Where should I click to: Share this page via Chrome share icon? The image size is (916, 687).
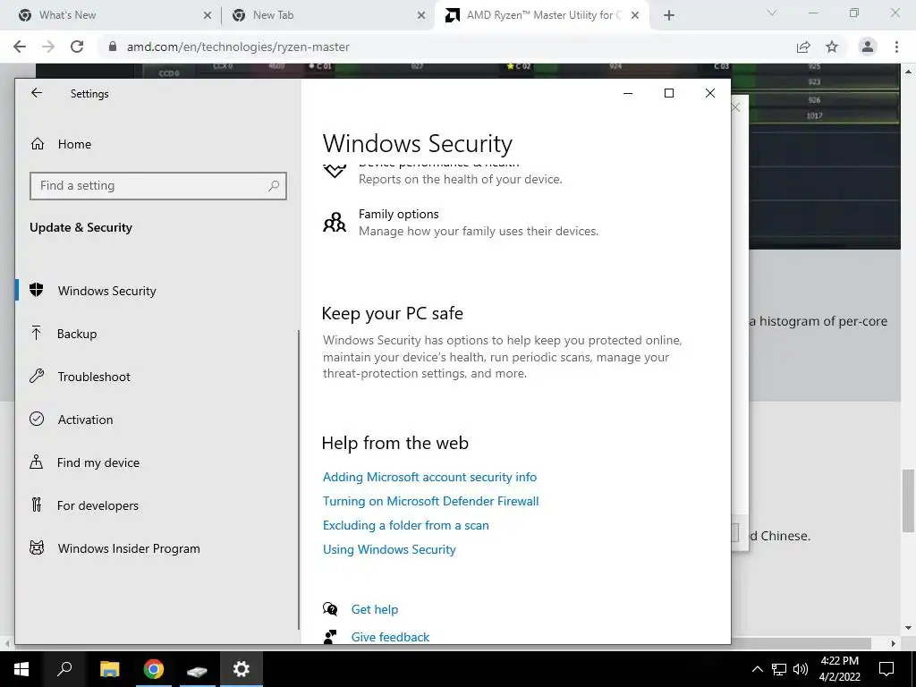(x=803, y=47)
